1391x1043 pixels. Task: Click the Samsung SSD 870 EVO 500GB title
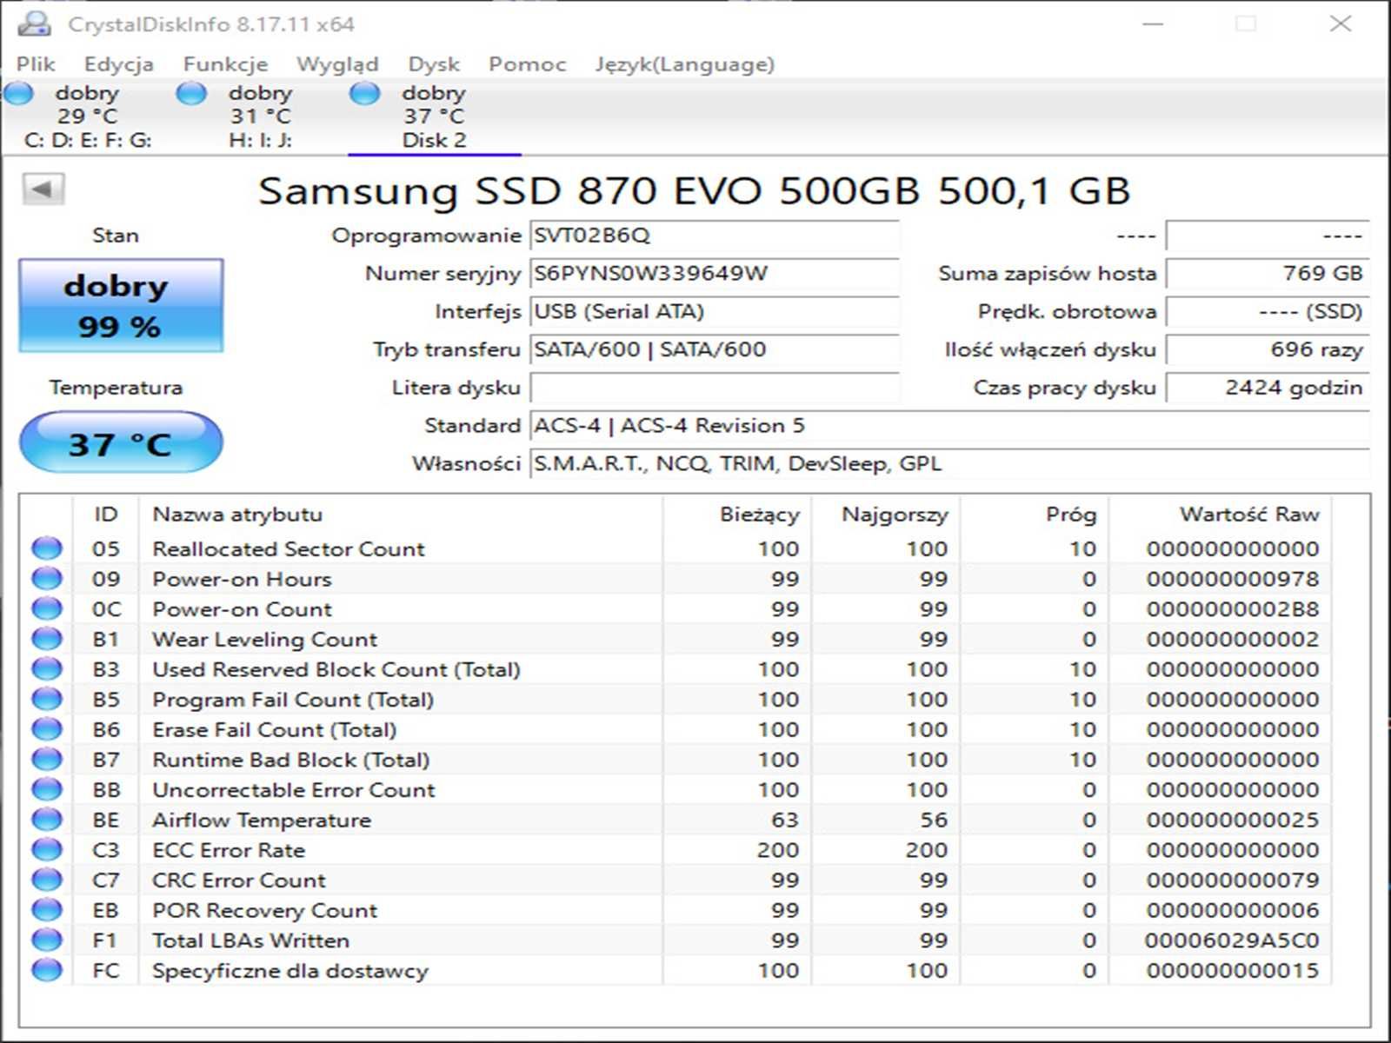(694, 190)
